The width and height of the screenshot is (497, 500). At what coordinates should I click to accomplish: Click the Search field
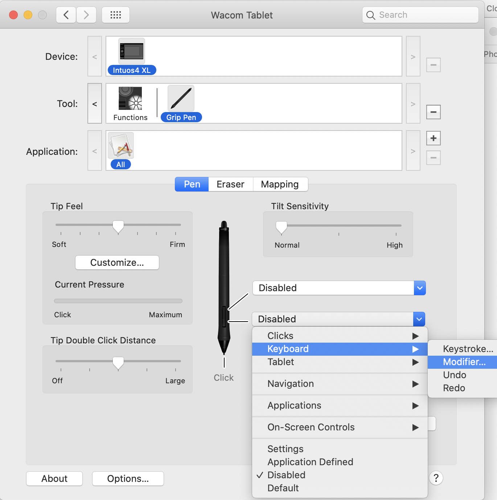(420, 15)
